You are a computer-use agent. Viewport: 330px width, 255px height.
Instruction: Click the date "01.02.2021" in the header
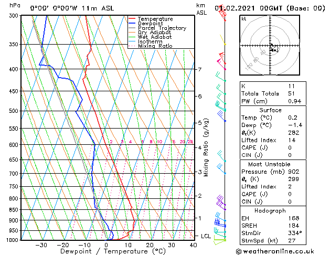(235, 8)
